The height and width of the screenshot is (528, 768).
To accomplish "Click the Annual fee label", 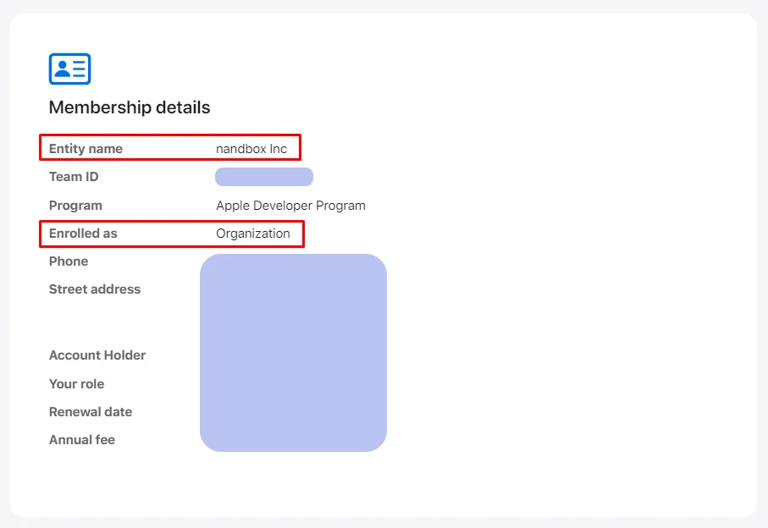I will pos(81,439).
